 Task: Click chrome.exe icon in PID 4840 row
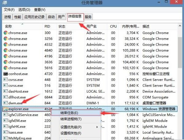pyautogui.click(x=6, y=50)
